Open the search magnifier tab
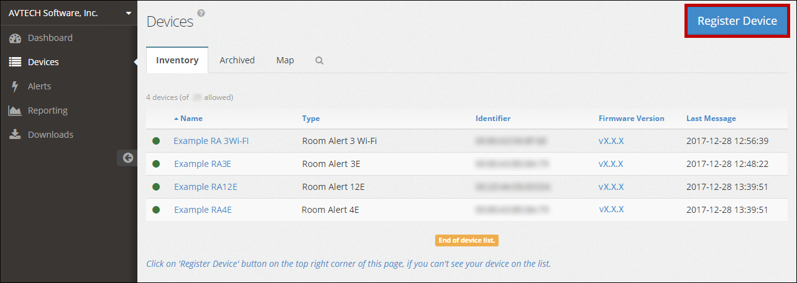This screenshot has height=283, width=797. click(x=320, y=61)
